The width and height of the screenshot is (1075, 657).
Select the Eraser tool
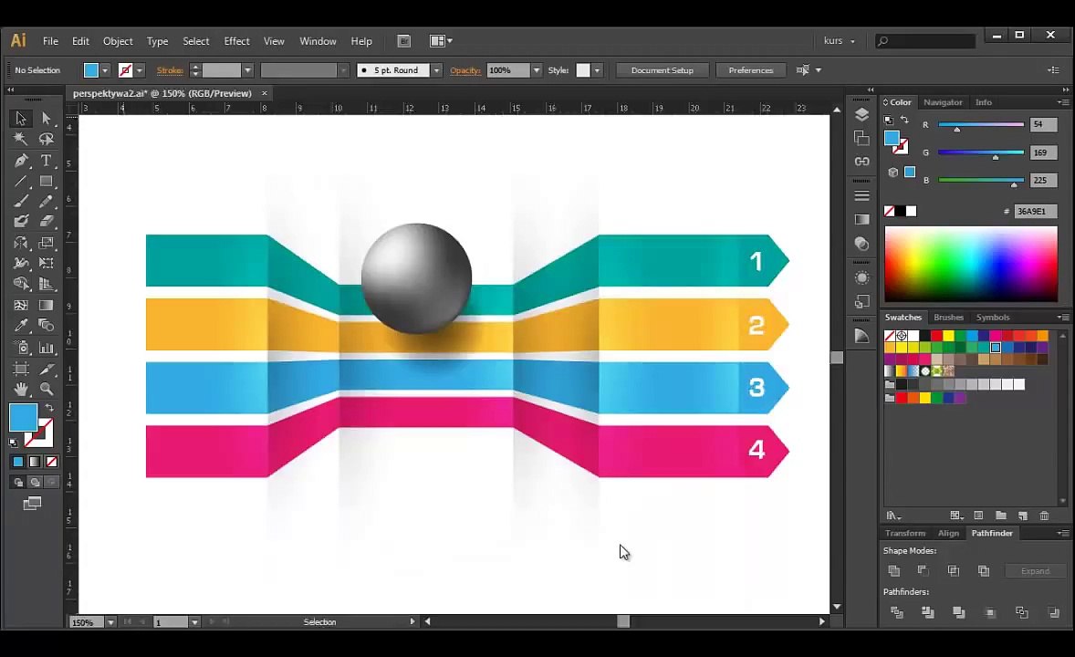[46, 222]
